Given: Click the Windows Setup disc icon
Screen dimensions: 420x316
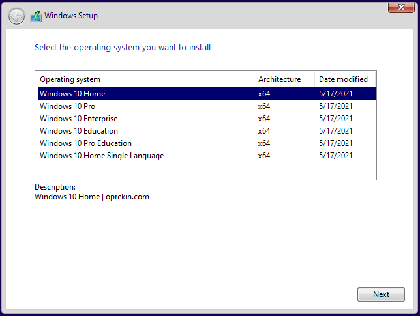Looking at the screenshot, I should click(x=36, y=16).
